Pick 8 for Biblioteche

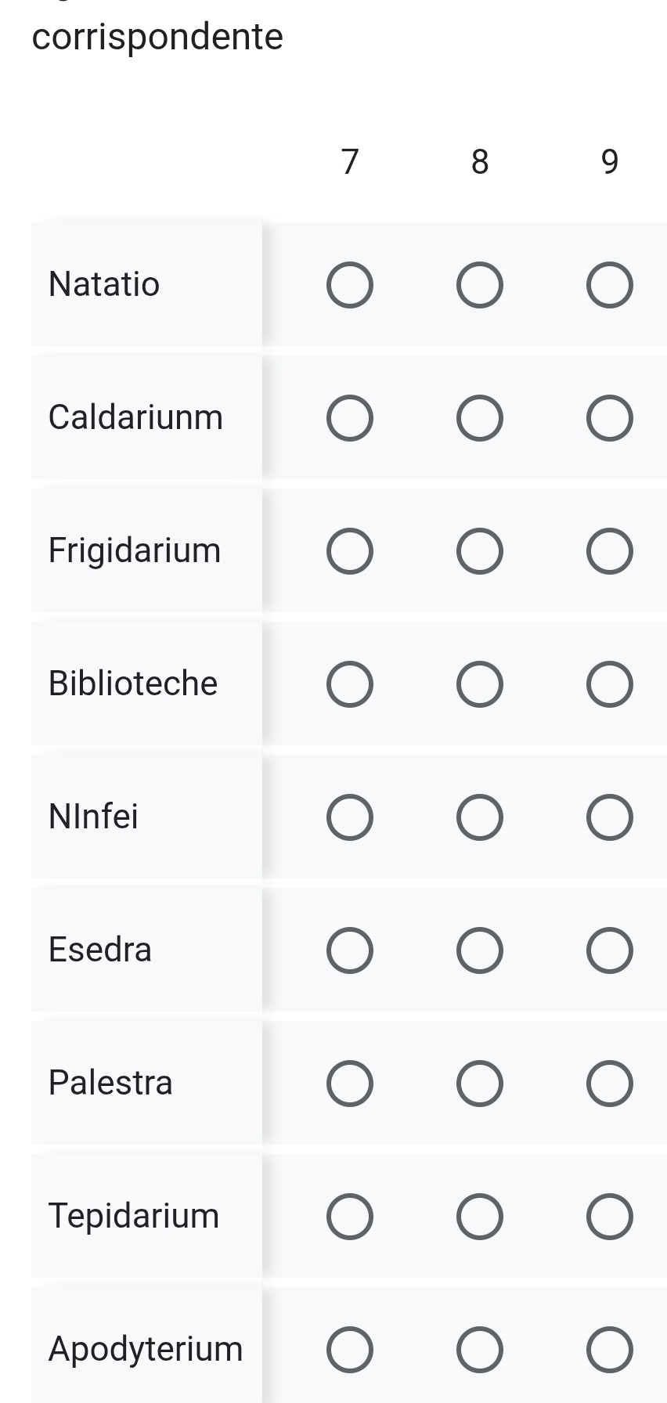480,684
